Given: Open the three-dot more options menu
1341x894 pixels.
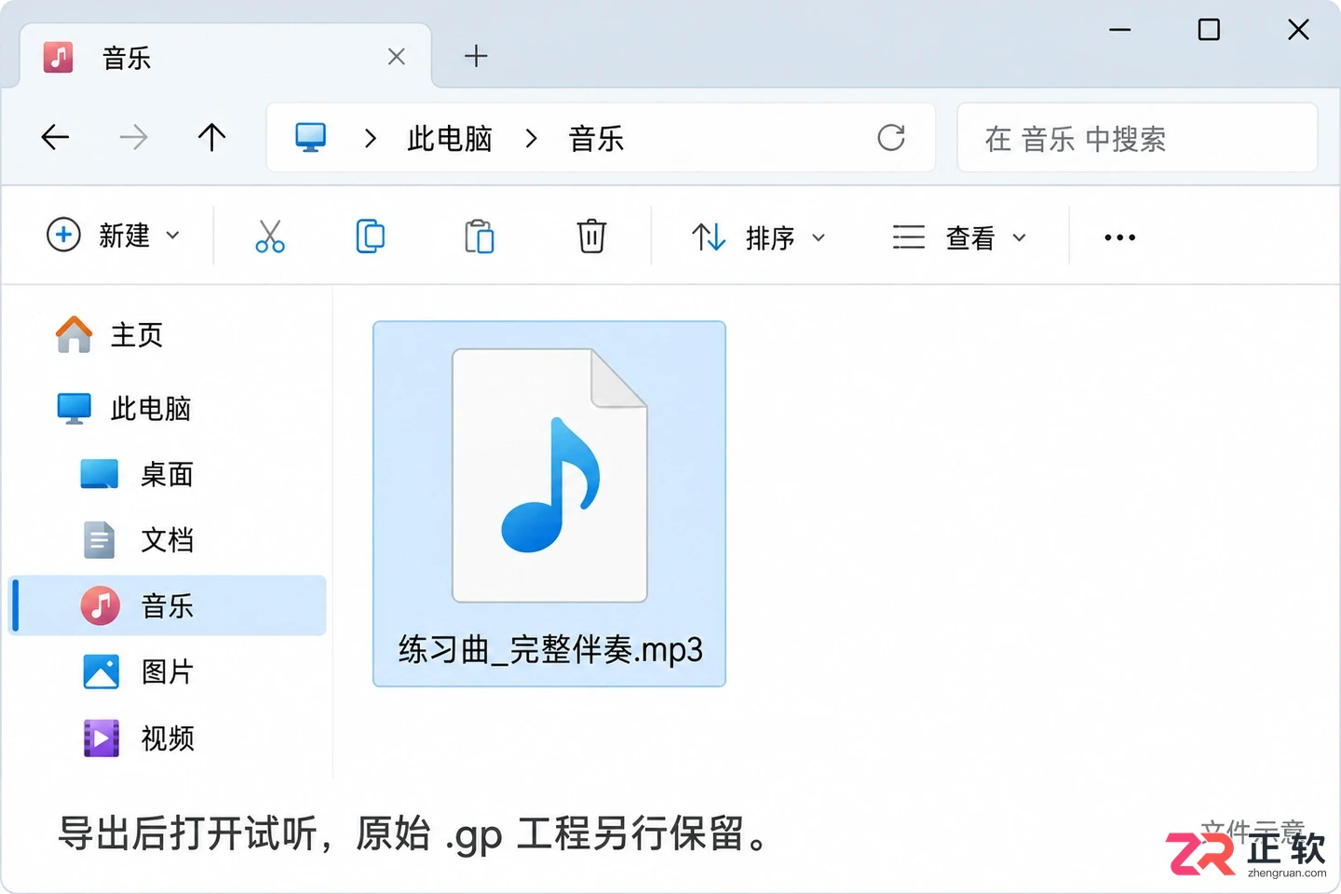Looking at the screenshot, I should point(1119,237).
